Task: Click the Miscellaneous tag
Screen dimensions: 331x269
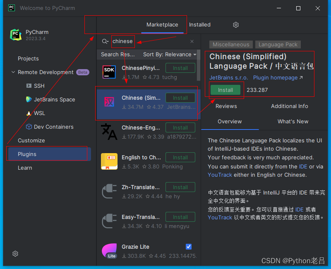Action: click(231, 45)
